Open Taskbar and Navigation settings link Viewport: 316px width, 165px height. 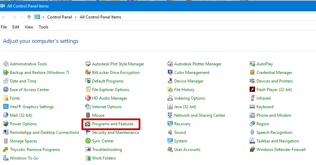pos(277,141)
